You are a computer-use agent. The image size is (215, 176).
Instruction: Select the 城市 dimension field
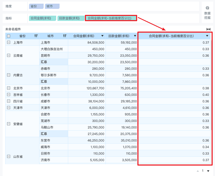(52, 6)
